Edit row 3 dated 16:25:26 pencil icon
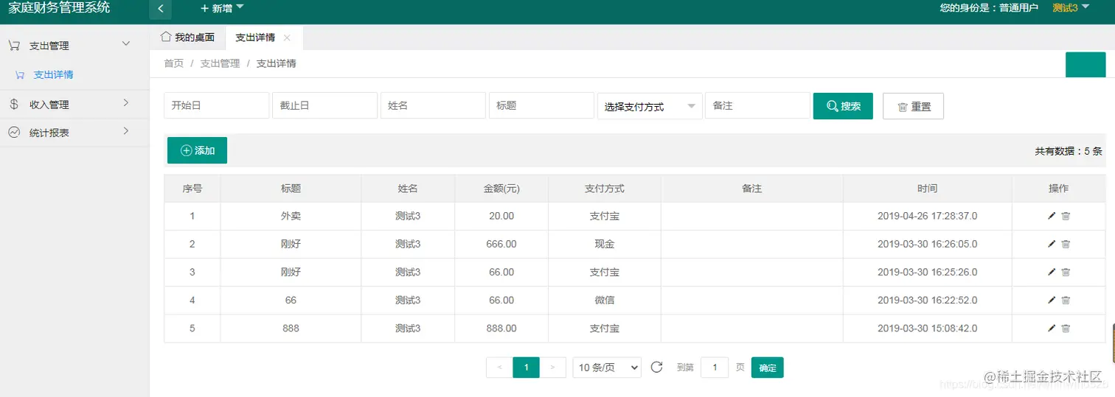The width and height of the screenshot is (1115, 397). pos(1052,272)
